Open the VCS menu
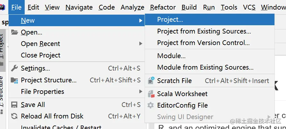 [249, 7]
